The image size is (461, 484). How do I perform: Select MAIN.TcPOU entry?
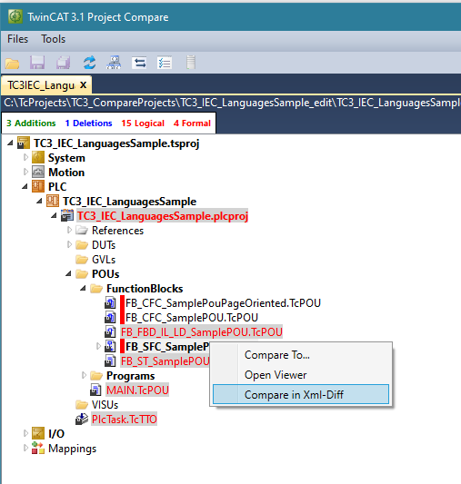coord(137,390)
